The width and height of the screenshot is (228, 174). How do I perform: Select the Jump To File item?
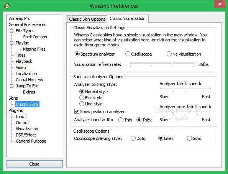(x=27, y=86)
